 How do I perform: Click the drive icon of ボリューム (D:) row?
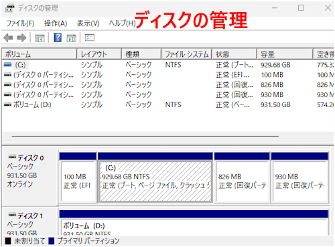(7, 104)
